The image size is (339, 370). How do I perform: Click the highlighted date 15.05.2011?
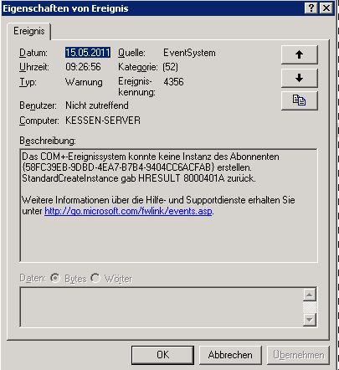point(88,53)
